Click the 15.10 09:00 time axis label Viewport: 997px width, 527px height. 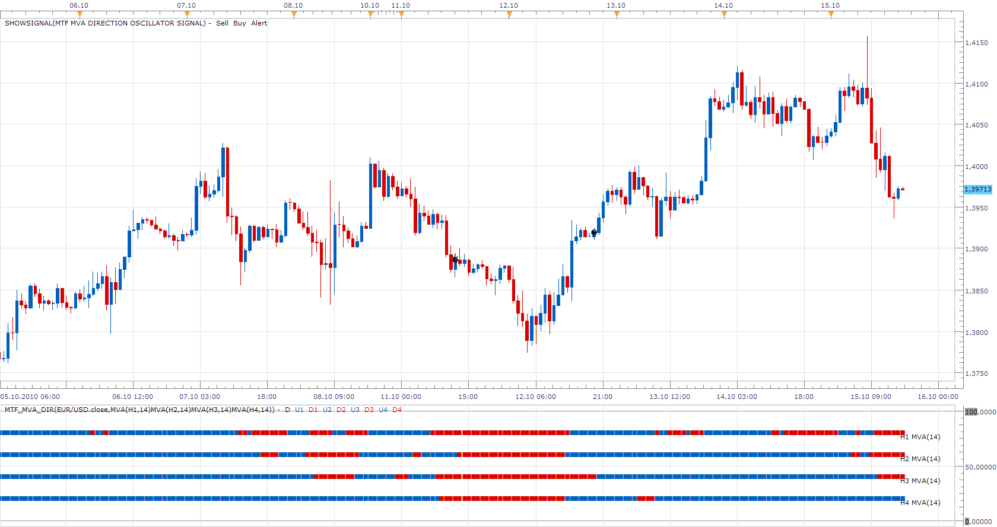871,397
